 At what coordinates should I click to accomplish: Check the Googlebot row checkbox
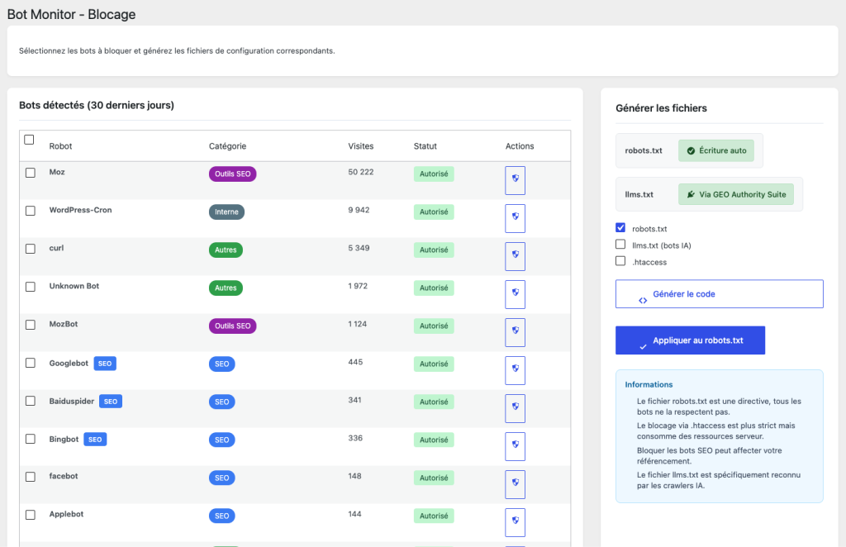[x=31, y=363]
